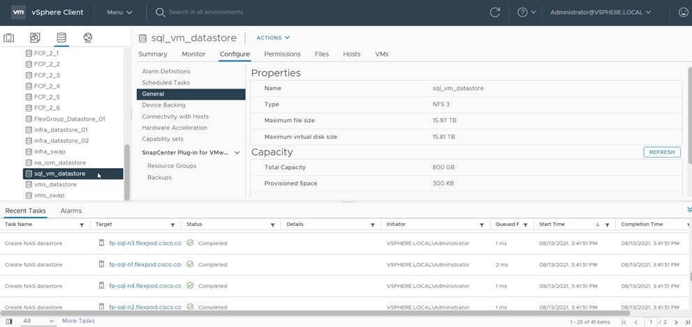This screenshot has width=692, height=327.
Task: Click the search magnifier icon
Action: tap(160, 13)
